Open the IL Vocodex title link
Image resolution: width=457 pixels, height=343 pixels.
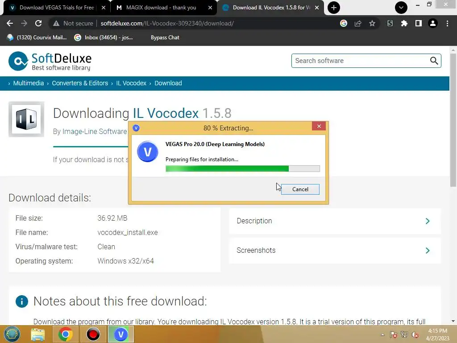click(x=166, y=113)
